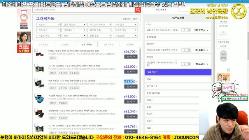The image size is (249, 140).
Task: Open the 인터페이스 dropdown
Action: [74, 30]
